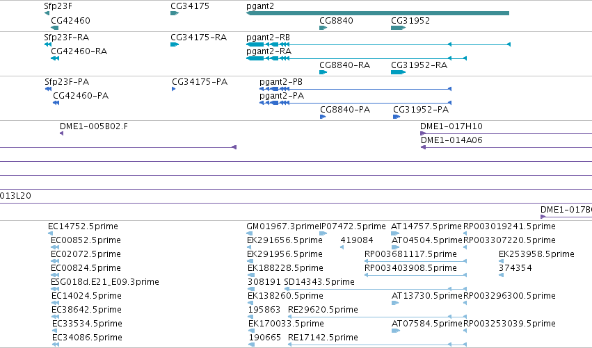Viewport: 592px width, 348px height.
Task: Open the pgant2-RB transcript label
Action: click(268, 38)
